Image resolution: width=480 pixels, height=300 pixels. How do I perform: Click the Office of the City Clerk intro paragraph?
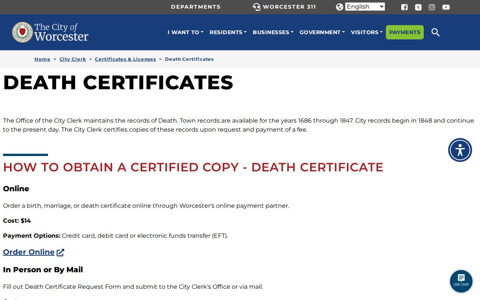coord(238,125)
